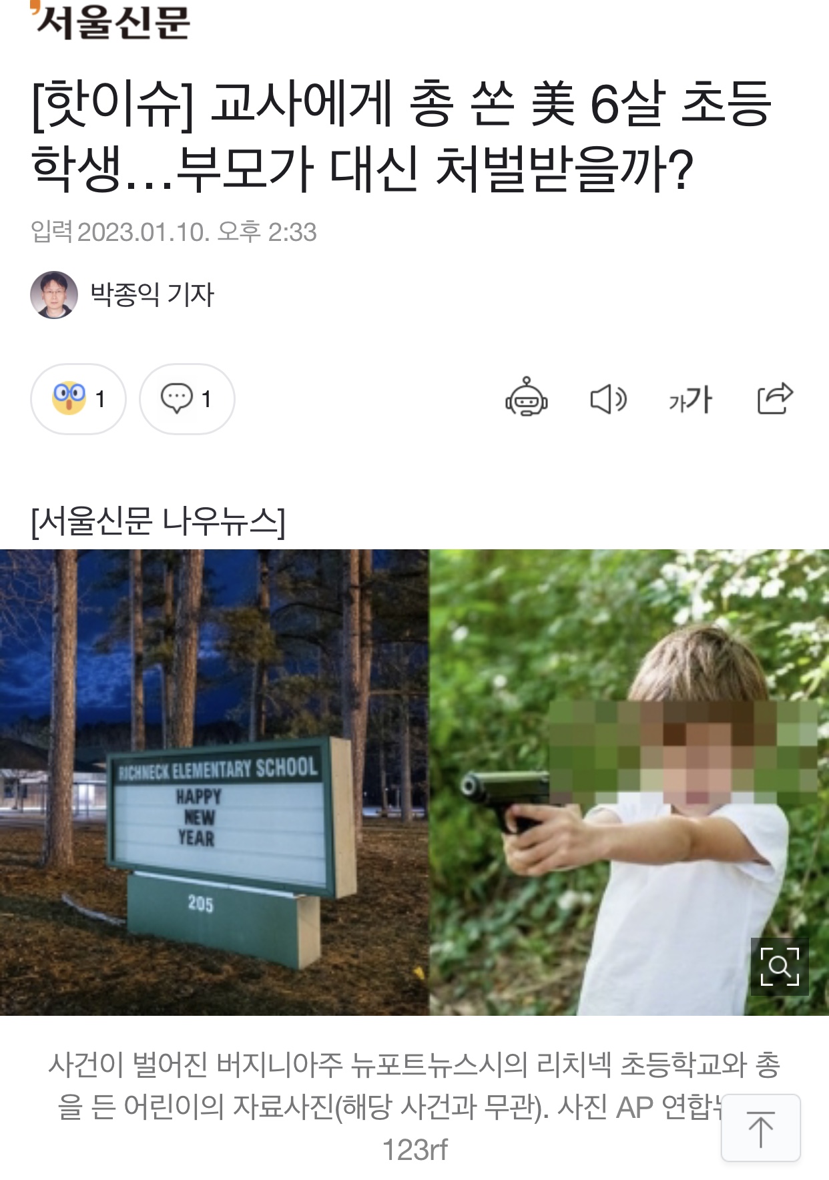Tap the [서울신문 나우뉴스] section label

[158, 521]
